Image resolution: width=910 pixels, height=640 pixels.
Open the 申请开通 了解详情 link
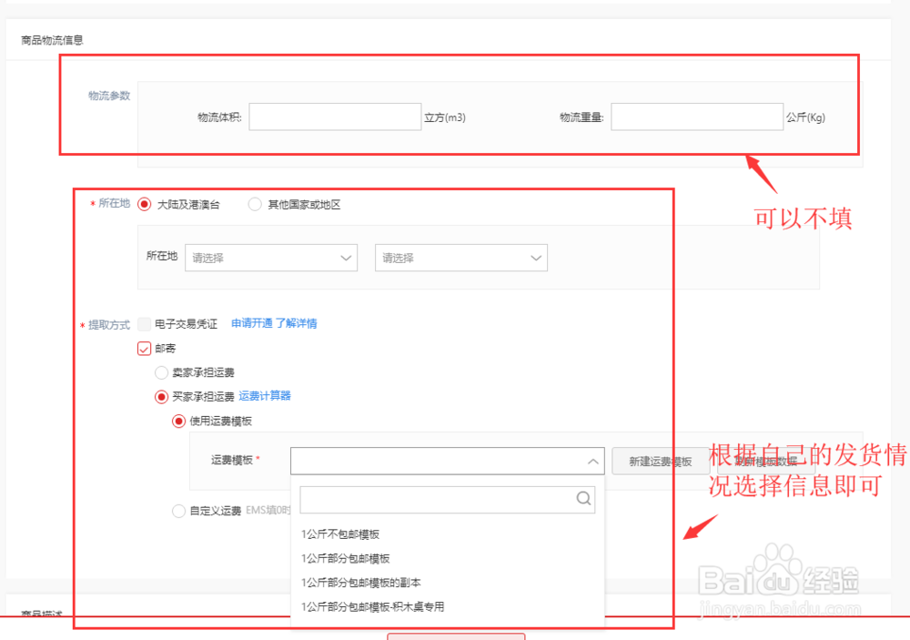tap(273, 323)
